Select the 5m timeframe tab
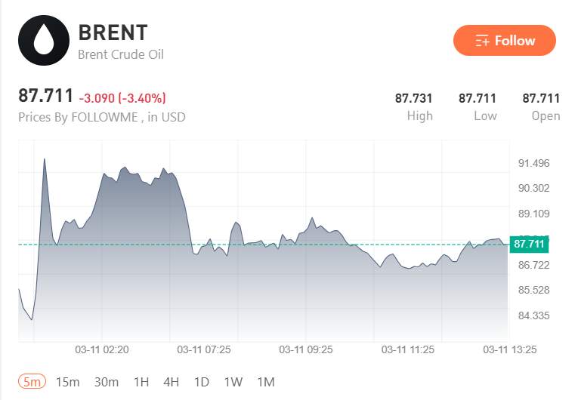The image size is (578, 400). coord(32,382)
